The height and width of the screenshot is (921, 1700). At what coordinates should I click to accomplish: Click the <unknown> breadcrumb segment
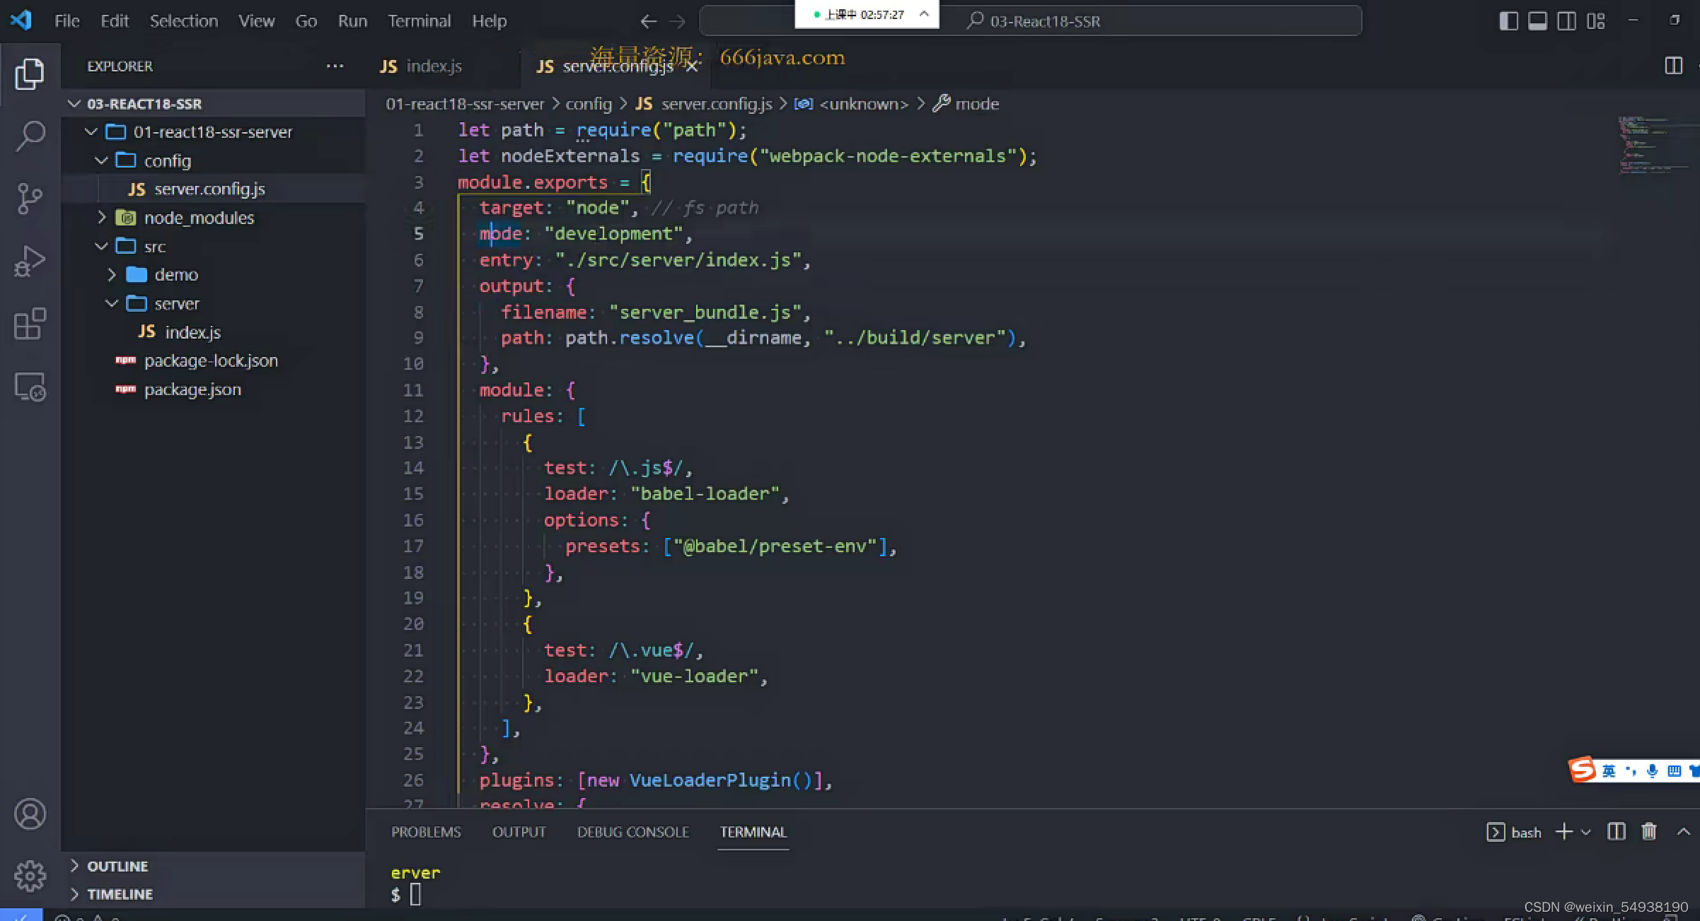click(851, 104)
